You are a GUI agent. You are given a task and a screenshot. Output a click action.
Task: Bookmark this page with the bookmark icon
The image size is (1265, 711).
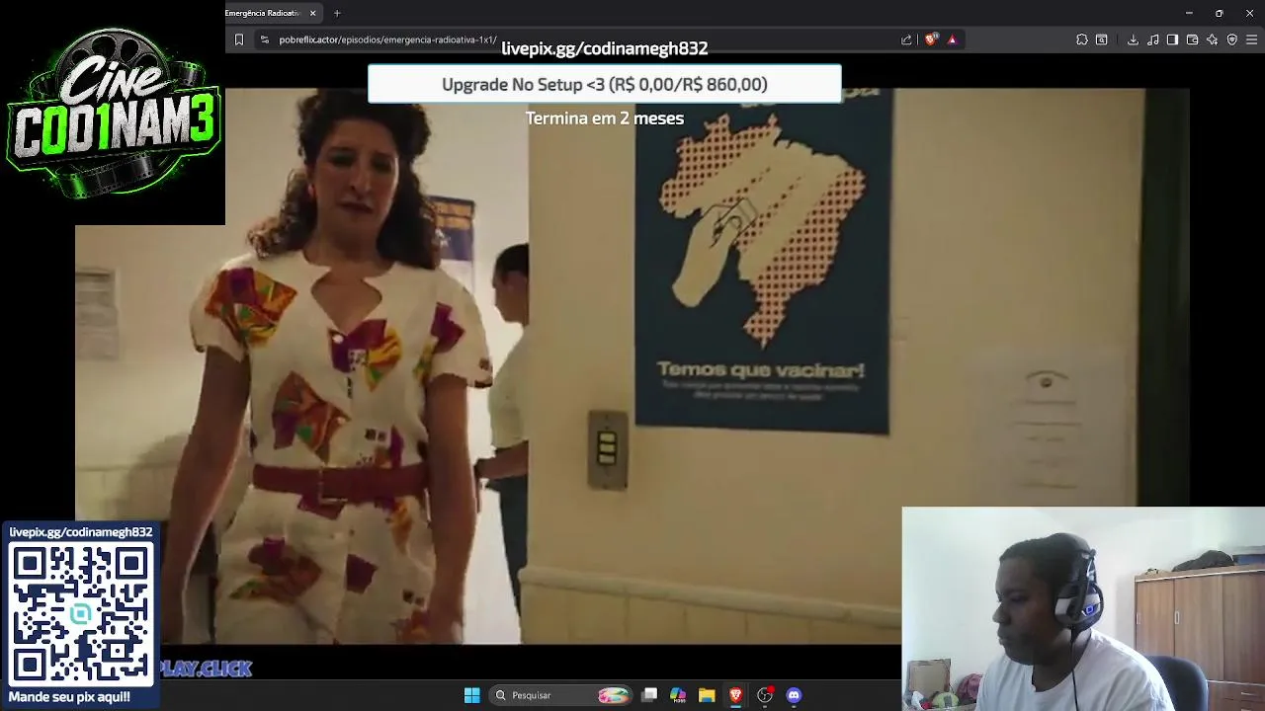(238, 39)
